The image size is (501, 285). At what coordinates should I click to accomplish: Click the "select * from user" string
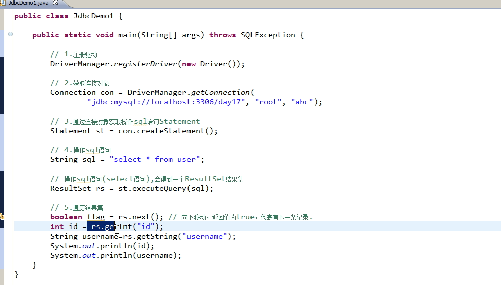[x=155, y=159]
